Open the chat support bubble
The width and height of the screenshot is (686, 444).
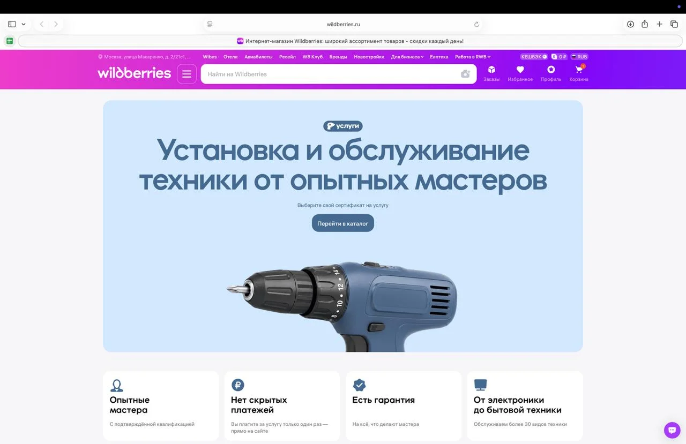tap(672, 430)
